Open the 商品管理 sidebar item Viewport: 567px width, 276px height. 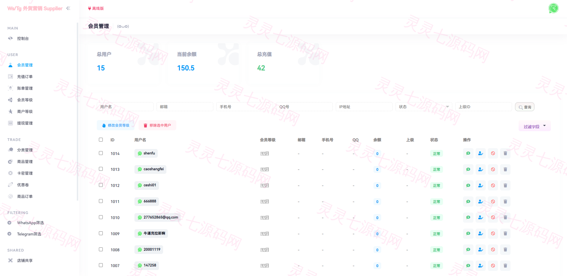point(25,162)
